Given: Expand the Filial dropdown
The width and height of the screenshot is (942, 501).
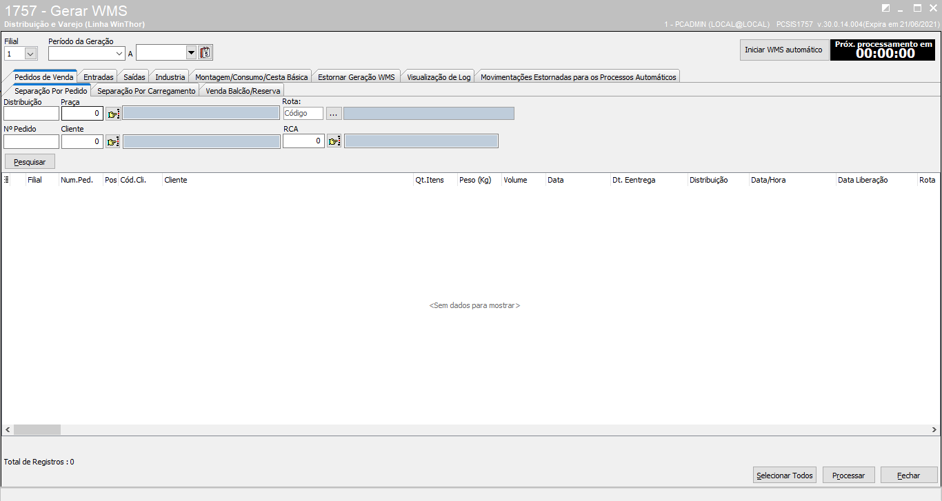Looking at the screenshot, I should pos(30,54).
